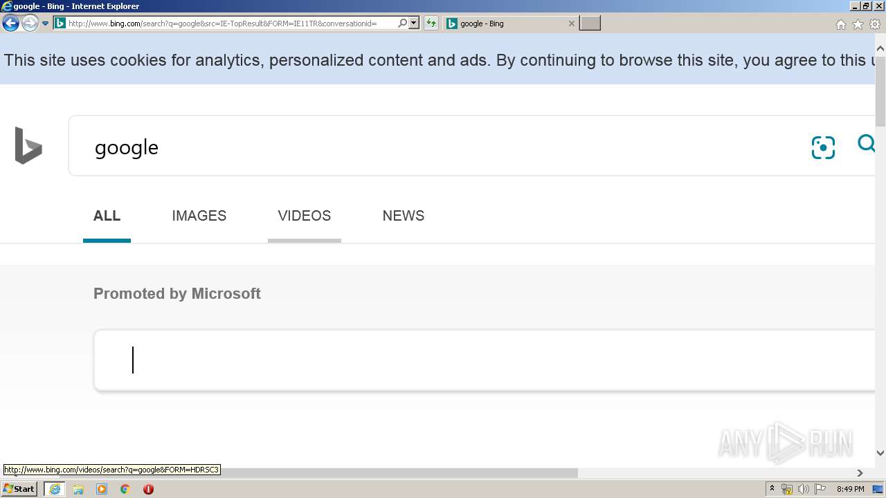The height and width of the screenshot is (498, 886).
Task: Switch to VIDEOS results tab
Action: [x=305, y=216]
